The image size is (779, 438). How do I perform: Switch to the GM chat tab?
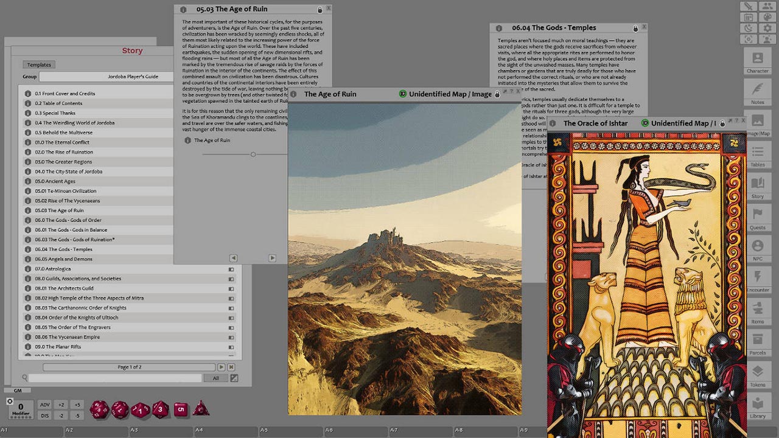coord(18,390)
